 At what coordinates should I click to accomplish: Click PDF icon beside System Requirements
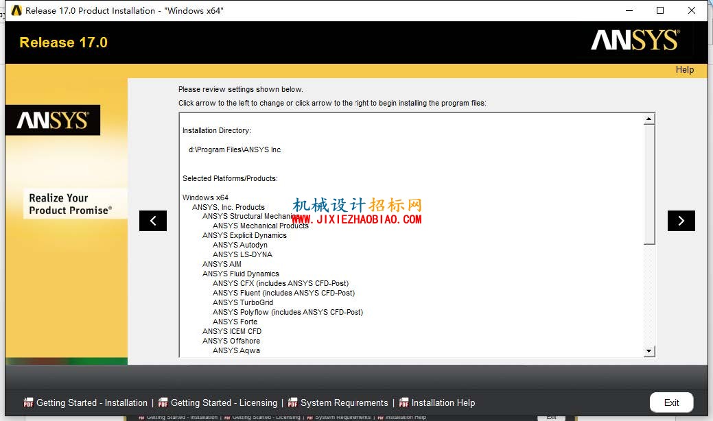click(x=293, y=403)
